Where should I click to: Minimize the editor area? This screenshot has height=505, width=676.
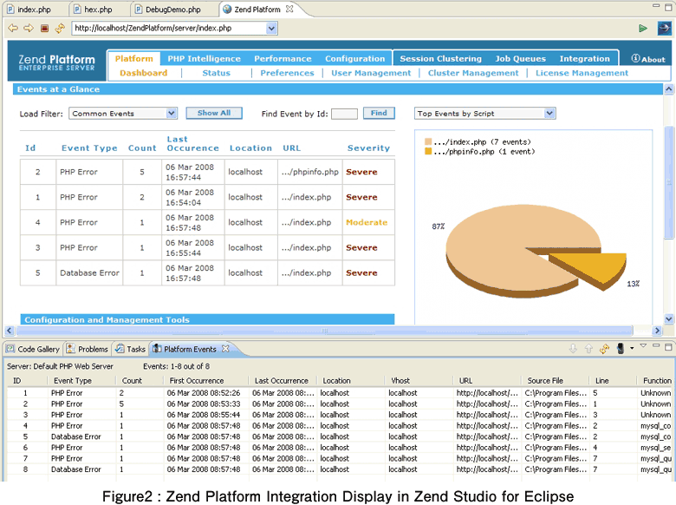pos(656,5)
